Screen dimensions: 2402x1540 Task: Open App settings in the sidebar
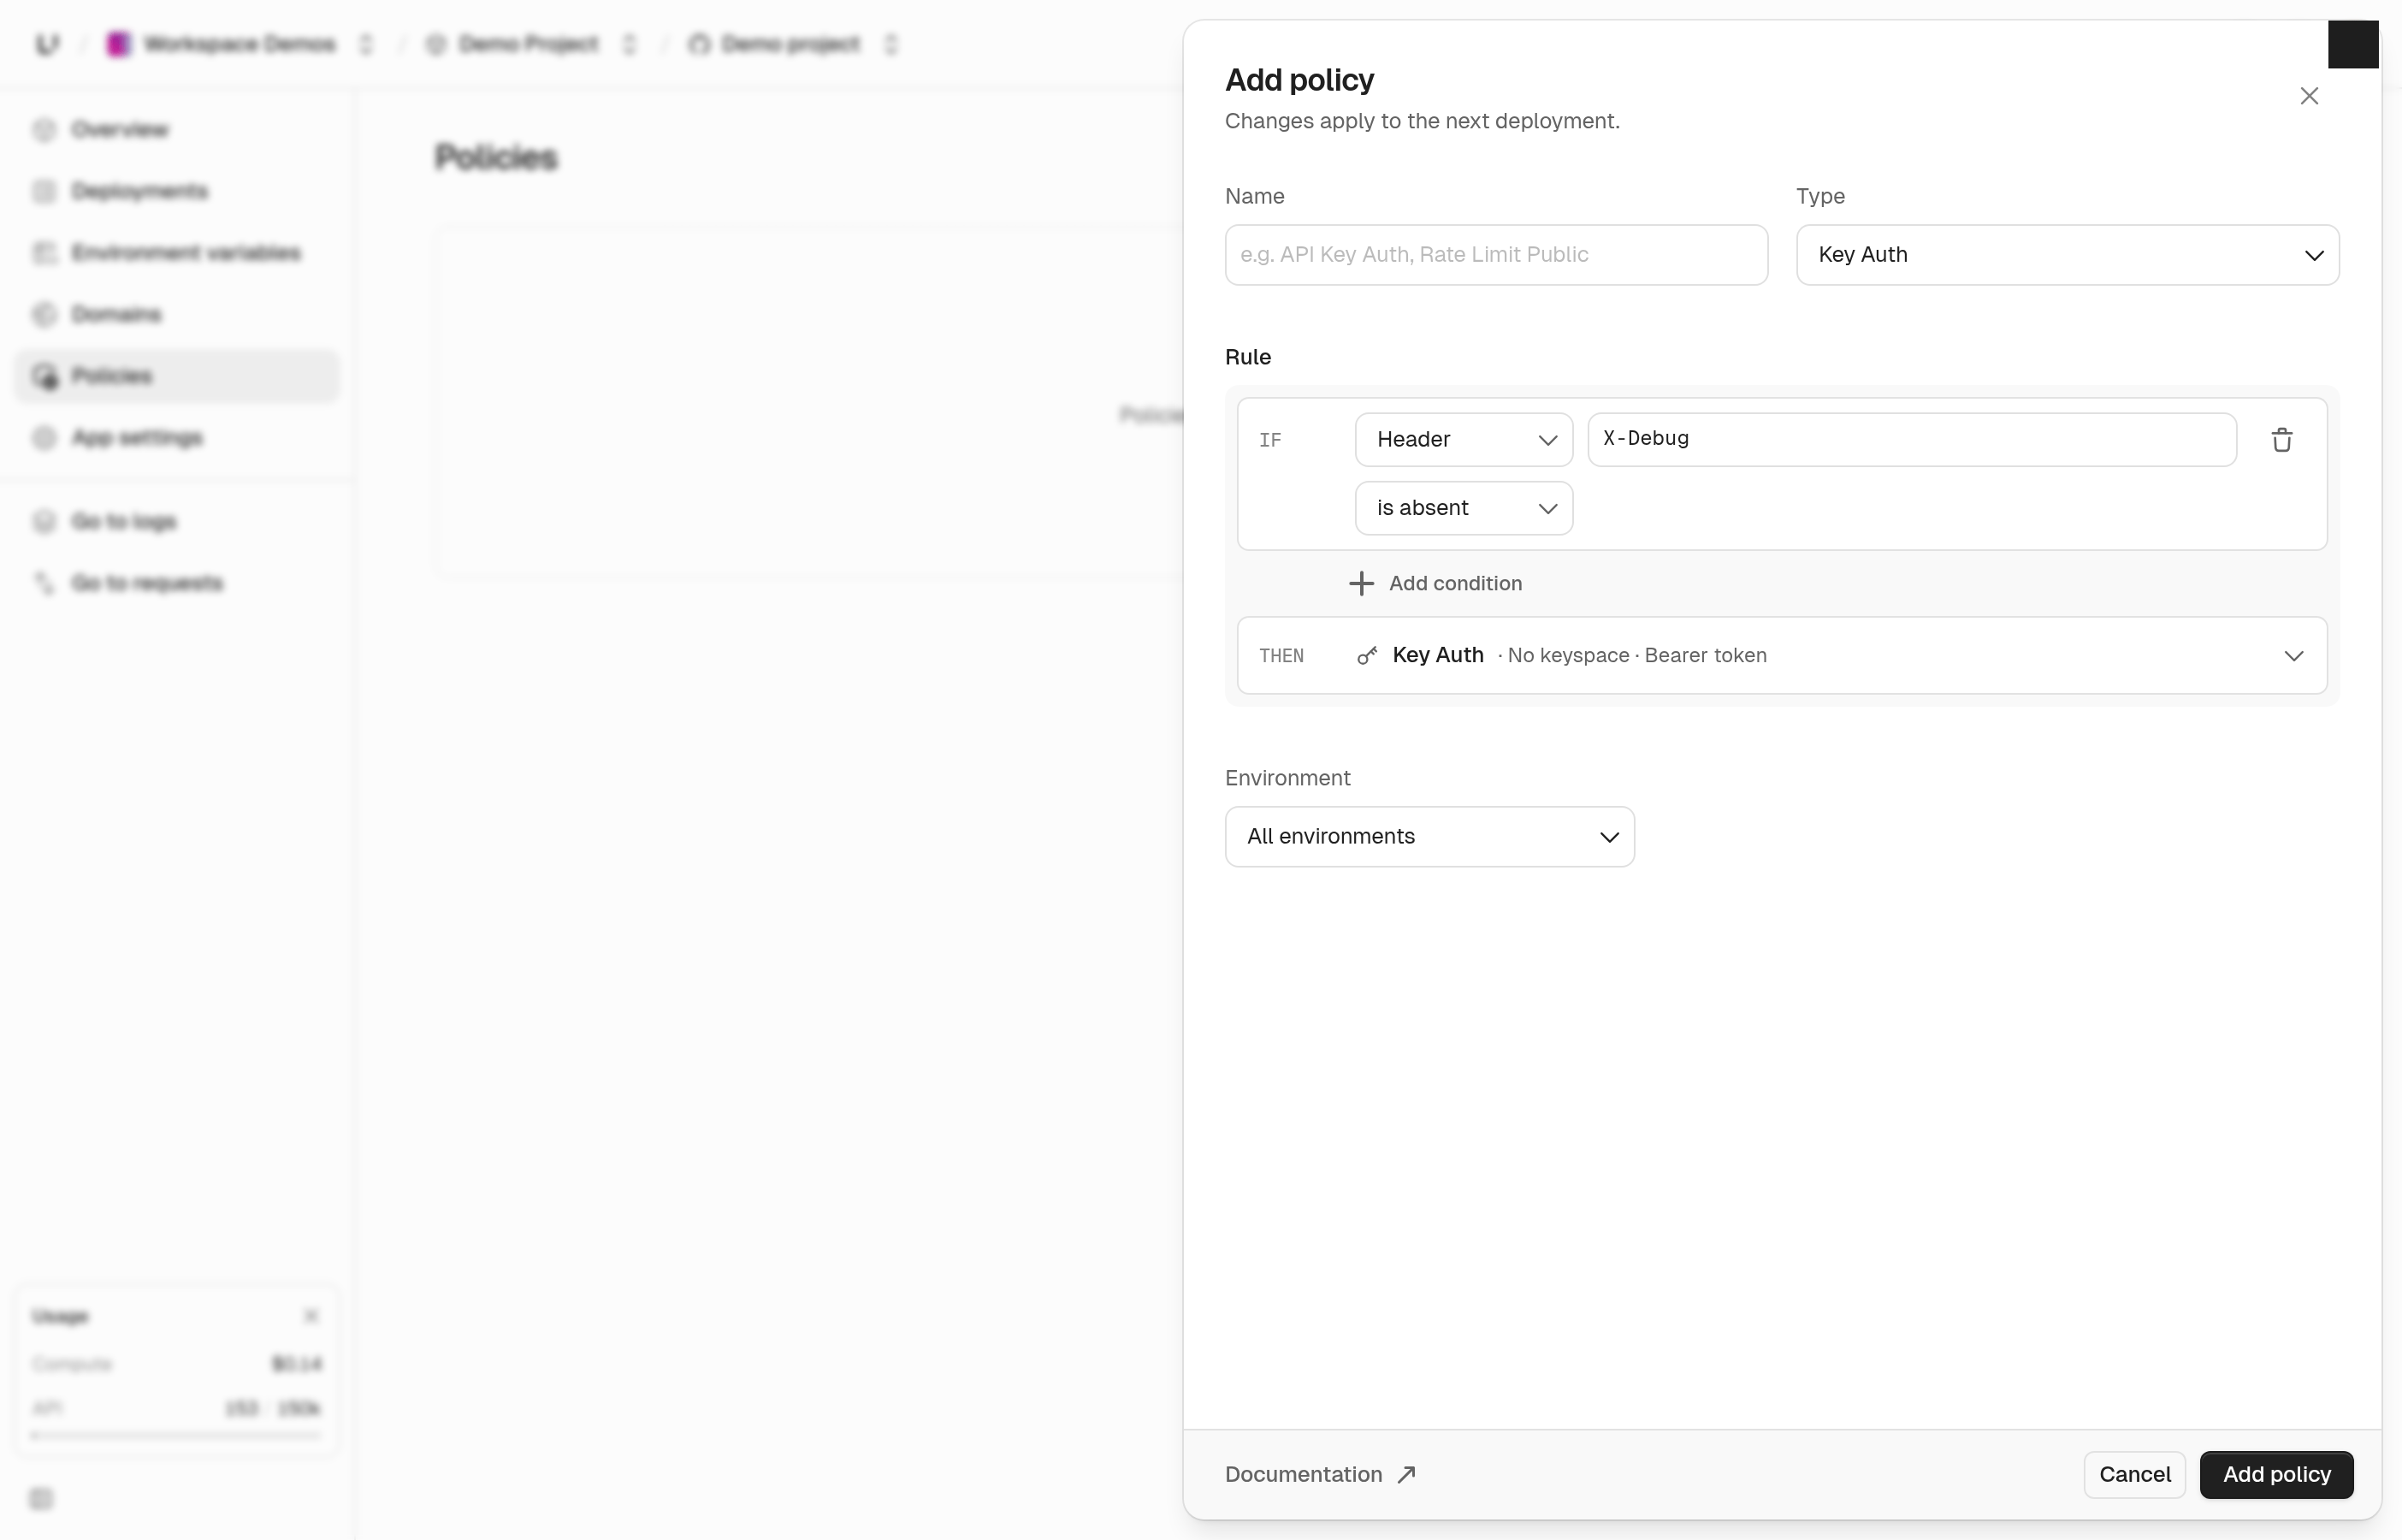tap(177, 438)
